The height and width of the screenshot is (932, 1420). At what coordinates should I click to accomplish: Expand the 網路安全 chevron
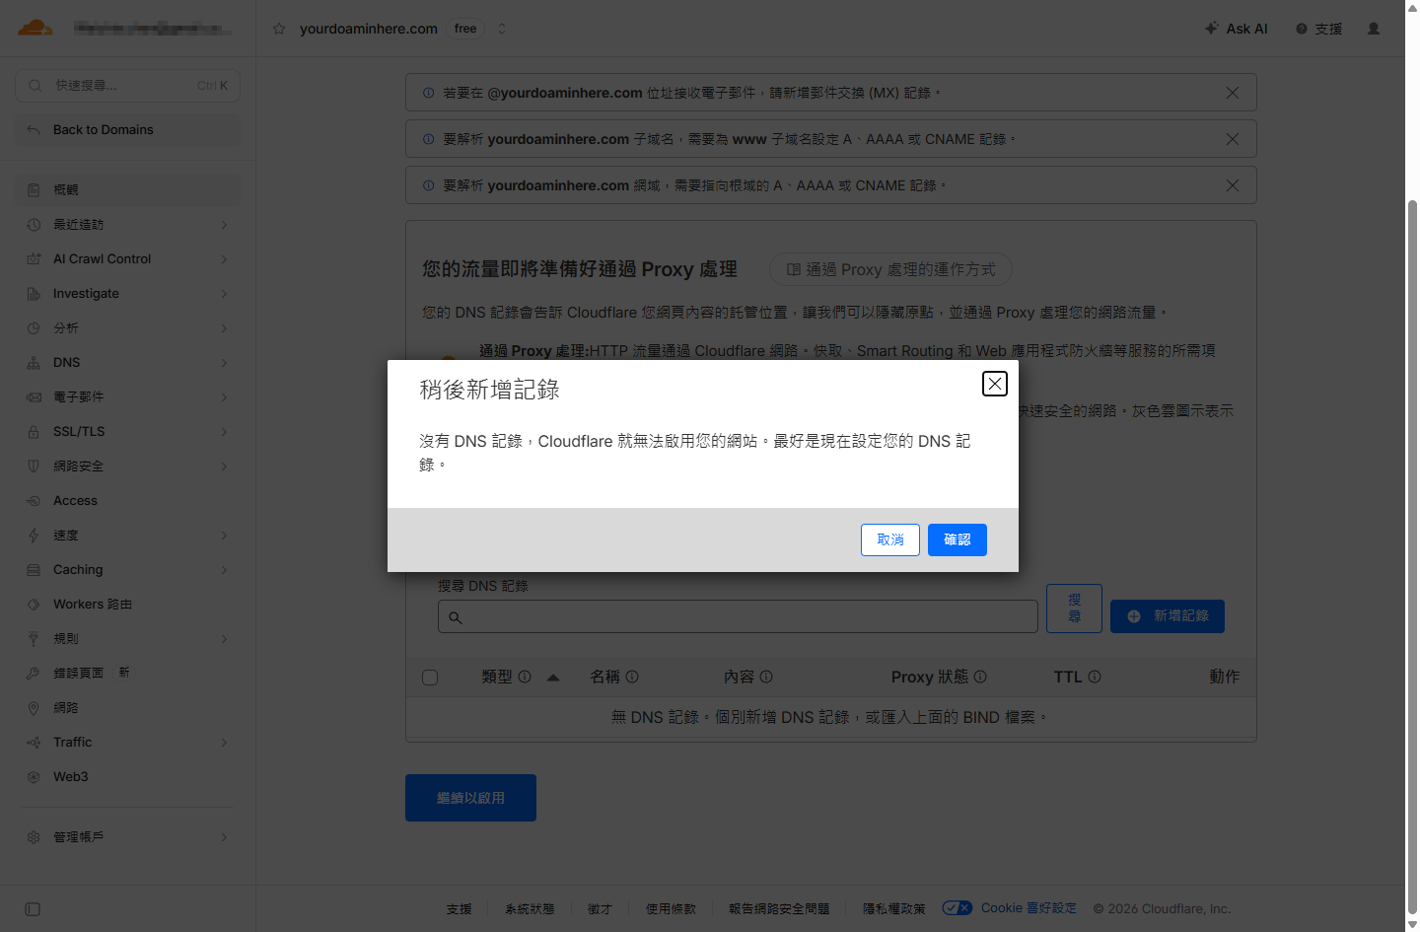coord(224,466)
